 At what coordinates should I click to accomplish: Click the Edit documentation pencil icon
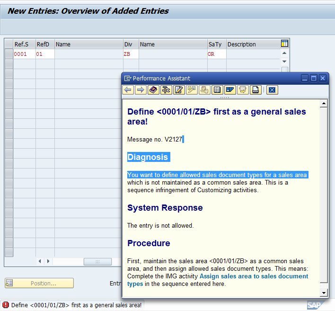coord(179,90)
